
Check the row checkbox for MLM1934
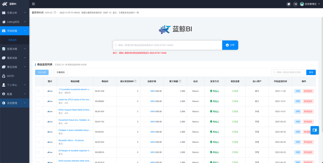(x=38, y=142)
